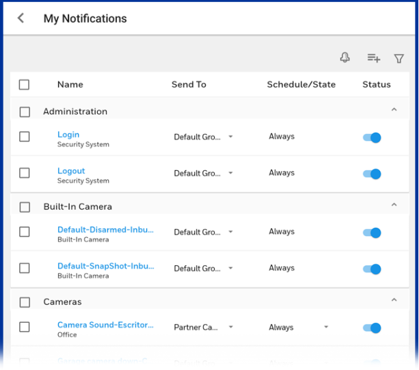The image size is (419, 370).
Task: Turn off the Logout status toggle
Action: [x=372, y=174]
